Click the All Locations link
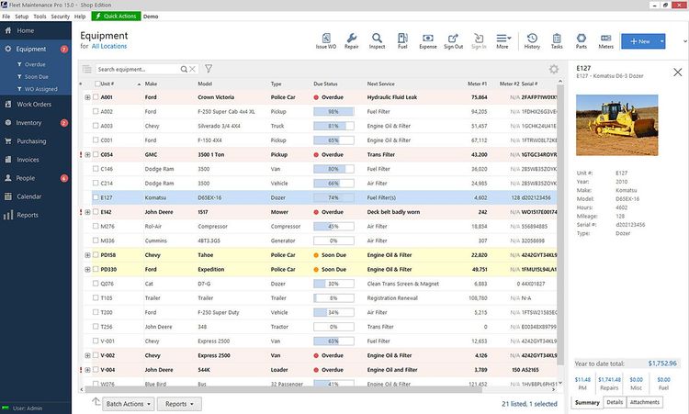The image size is (689, 414). (109, 46)
